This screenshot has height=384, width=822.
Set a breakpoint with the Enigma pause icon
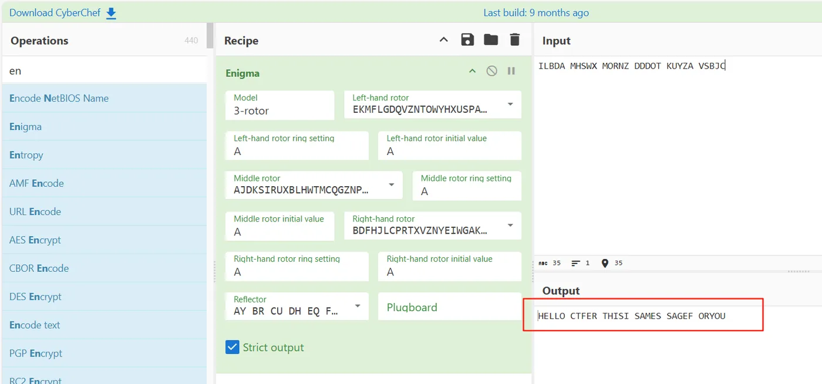[511, 71]
